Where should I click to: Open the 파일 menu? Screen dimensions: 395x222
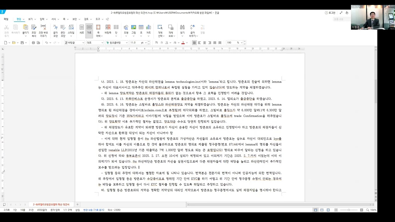click(6, 19)
